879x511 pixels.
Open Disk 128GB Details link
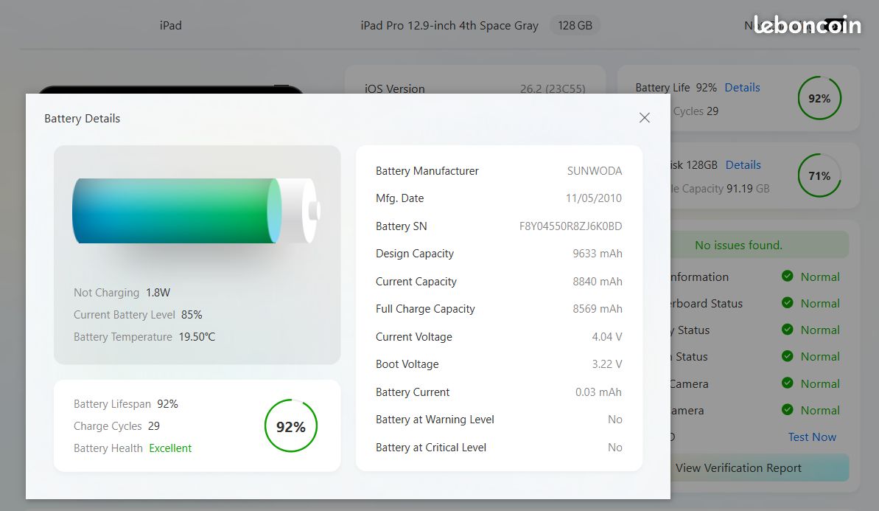click(743, 165)
